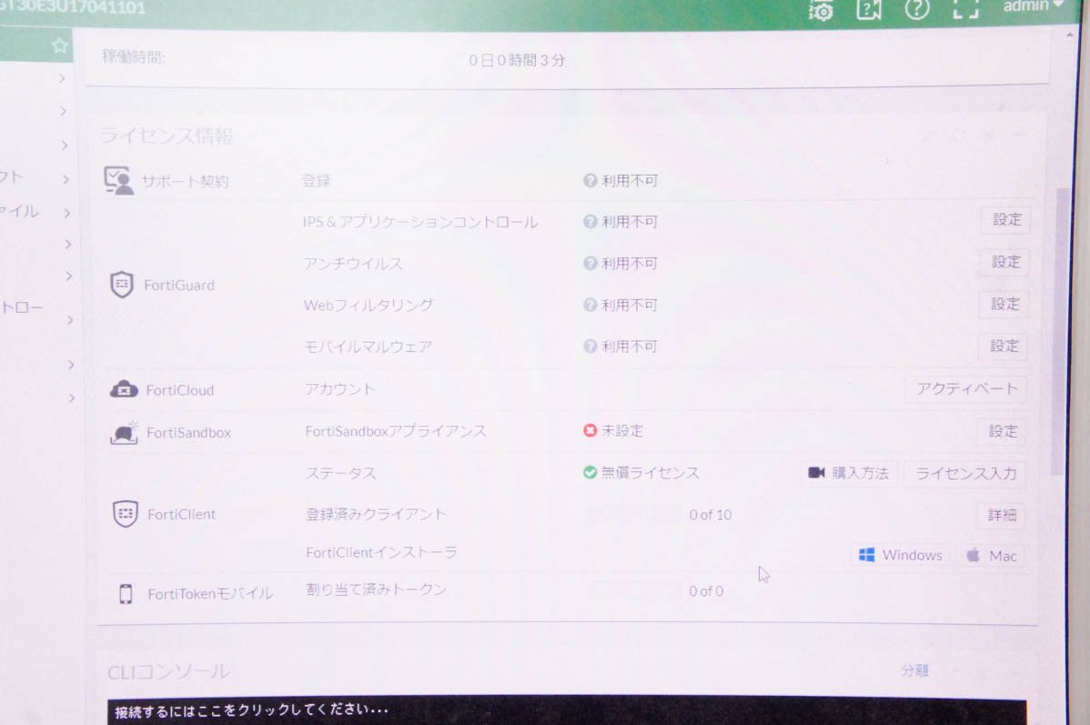1090x725 pixels.
Task: Click the FortiSandbox icon
Action: (x=124, y=432)
